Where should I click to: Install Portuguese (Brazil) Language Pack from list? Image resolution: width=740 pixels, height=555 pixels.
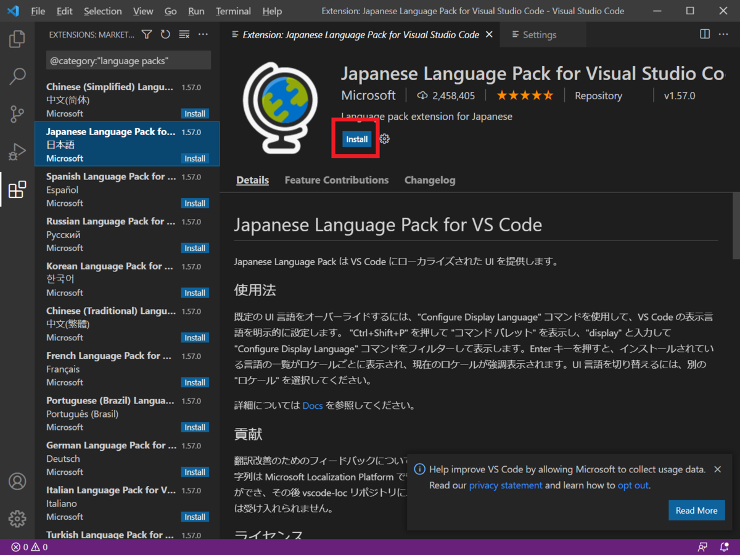pyautogui.click(x=195, y=427)
